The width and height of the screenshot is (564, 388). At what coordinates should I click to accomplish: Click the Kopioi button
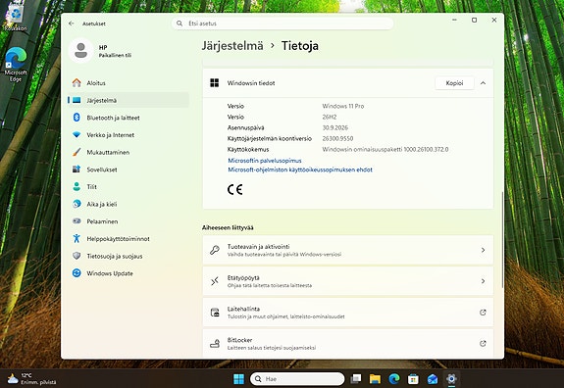[x=454, y=83]
